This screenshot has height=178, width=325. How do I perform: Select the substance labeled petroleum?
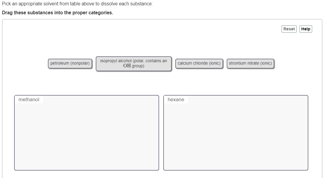pos(70,63)
